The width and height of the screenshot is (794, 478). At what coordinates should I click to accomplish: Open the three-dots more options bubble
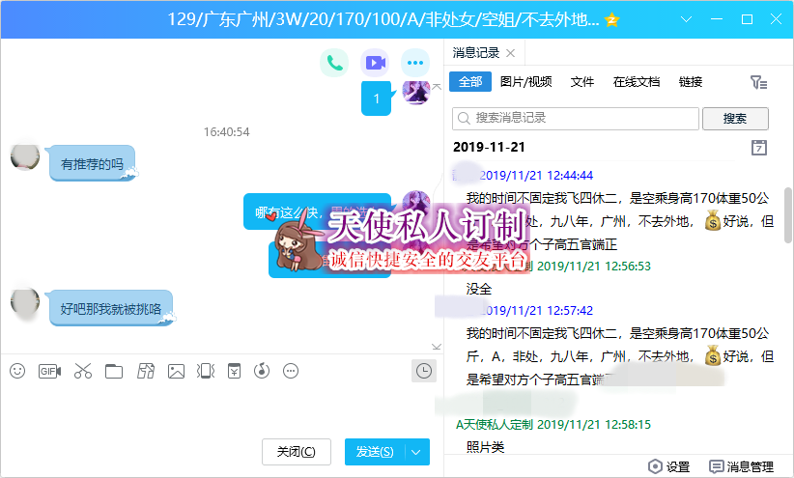click(415, 63)
